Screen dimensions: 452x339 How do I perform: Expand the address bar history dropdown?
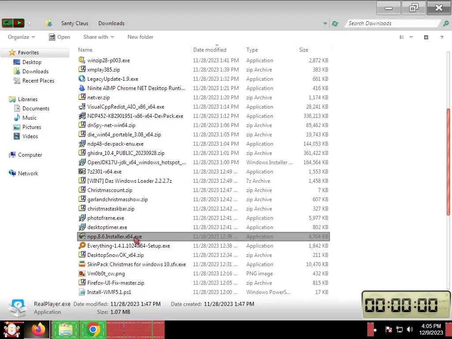tap(325, 24)
